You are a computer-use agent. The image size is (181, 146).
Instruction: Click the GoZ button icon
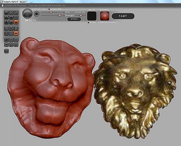(x=7, y=51)
